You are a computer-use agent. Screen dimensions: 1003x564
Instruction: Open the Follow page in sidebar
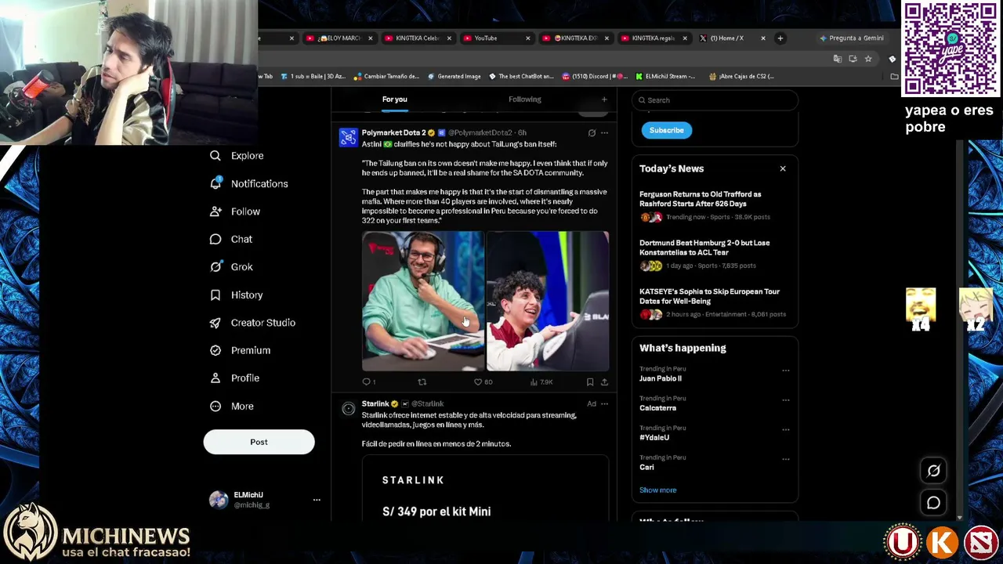(x=235, y=211)
